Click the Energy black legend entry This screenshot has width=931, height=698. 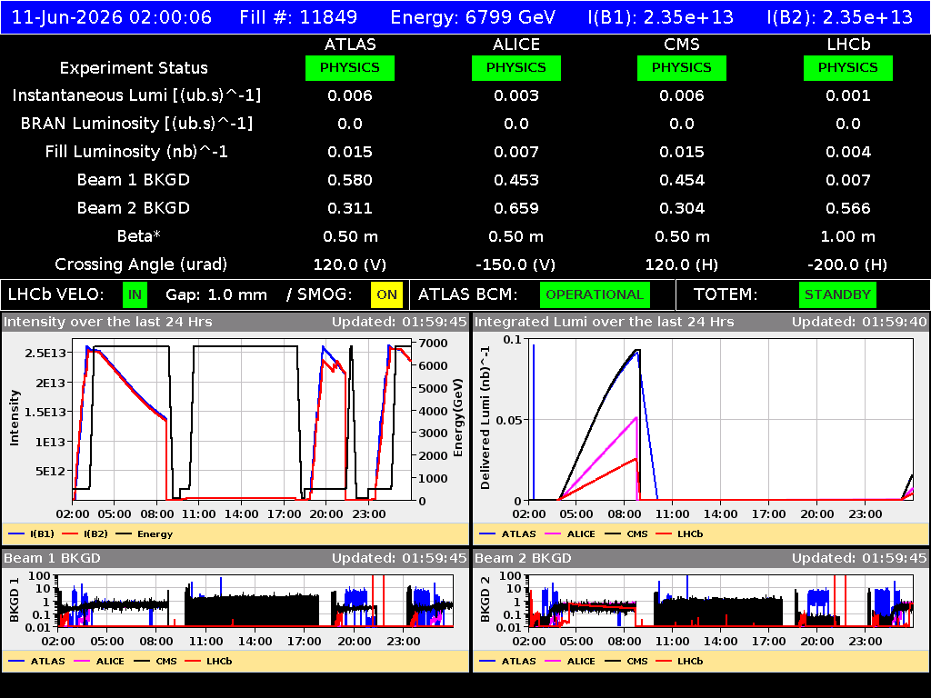[x=145, y=534]
